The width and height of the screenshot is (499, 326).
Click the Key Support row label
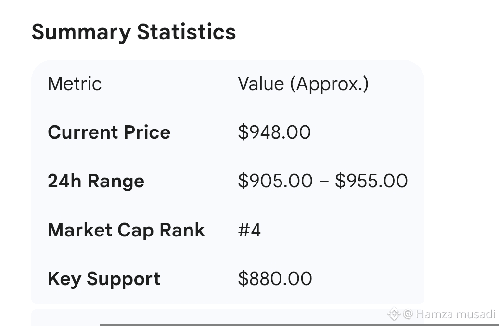[104, 279]
